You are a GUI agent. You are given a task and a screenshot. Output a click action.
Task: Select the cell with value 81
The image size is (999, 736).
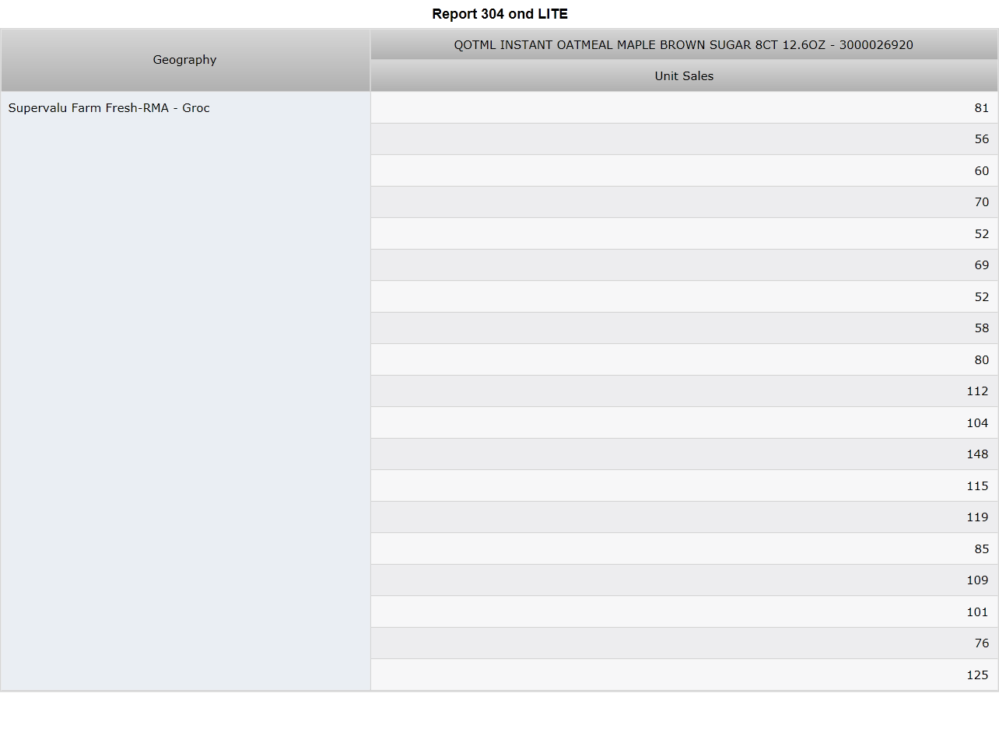point(684,108)
